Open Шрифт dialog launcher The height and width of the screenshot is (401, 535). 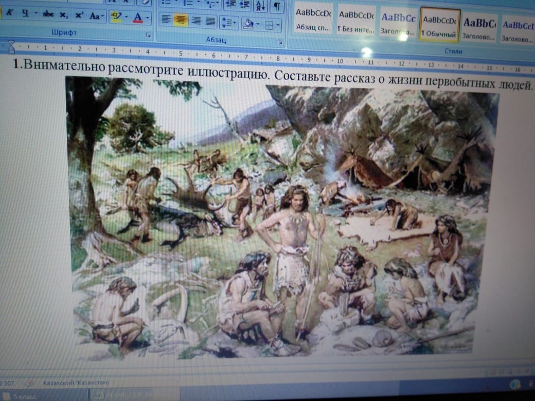[x=148, y=35]
